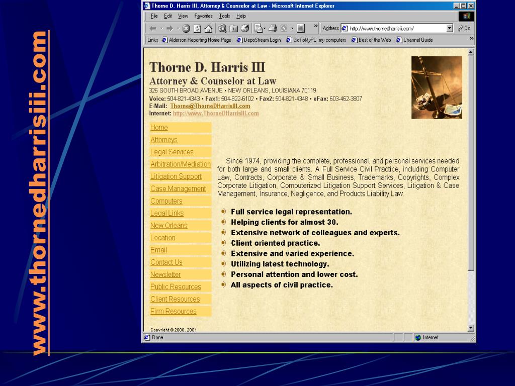This screenshot has width=515, height=386.
Task: Open the Back button history dropdown arrow
Action: click(x=161, y=29)
